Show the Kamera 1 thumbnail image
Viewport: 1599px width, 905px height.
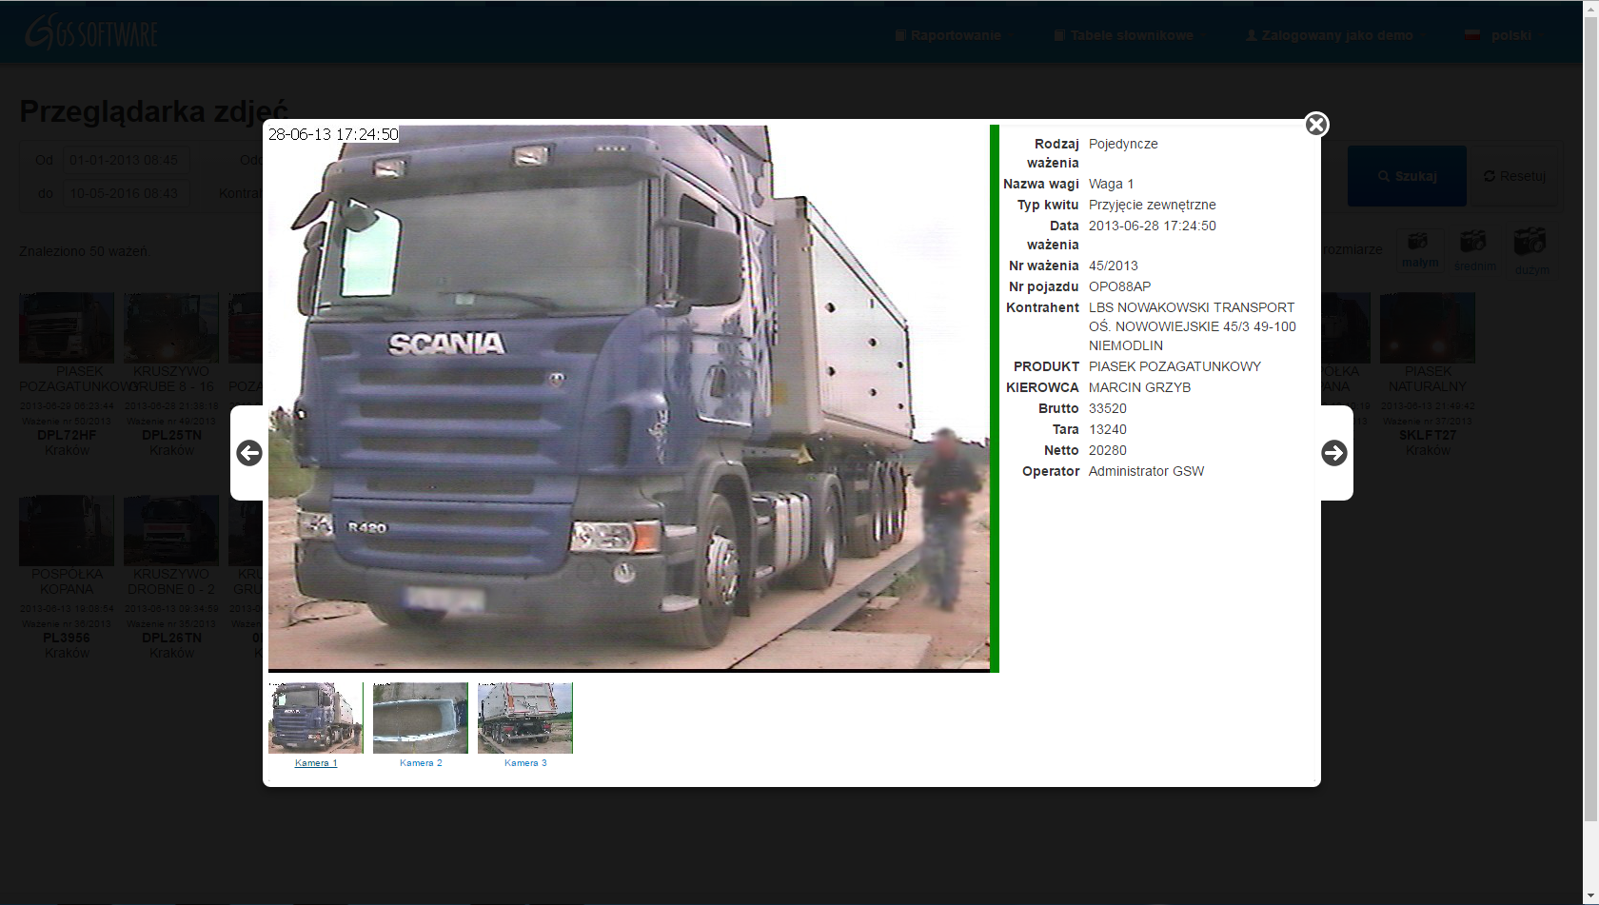tap(316, 718)
